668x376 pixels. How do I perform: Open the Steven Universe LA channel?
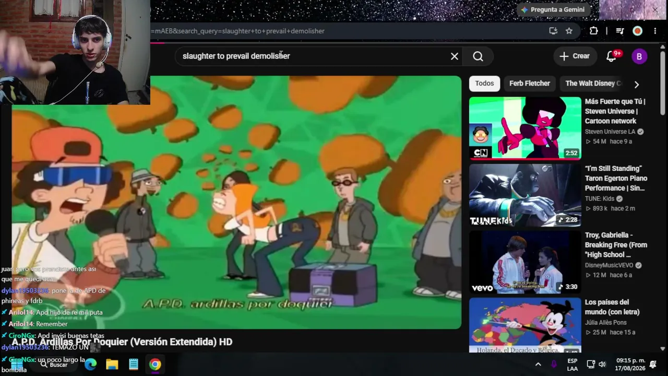click(x=610, y=132)
